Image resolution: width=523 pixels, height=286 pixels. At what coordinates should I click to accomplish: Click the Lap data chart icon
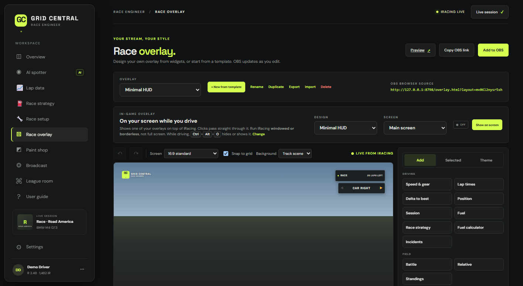point(20,88)
